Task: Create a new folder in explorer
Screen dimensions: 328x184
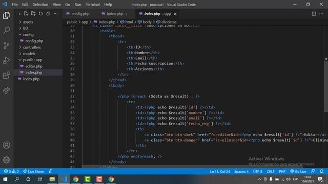Action: 33,14
